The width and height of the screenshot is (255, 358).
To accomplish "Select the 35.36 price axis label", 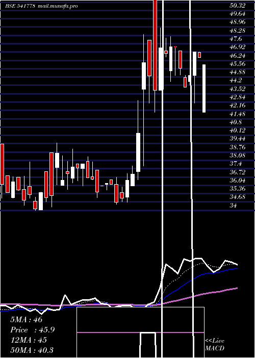I will [238, 189].
